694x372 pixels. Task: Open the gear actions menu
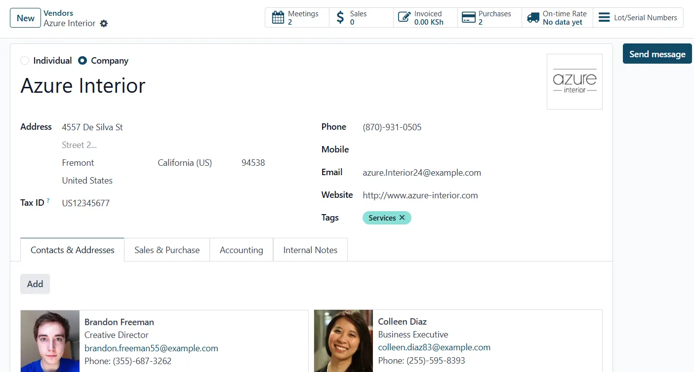point(104,24)
